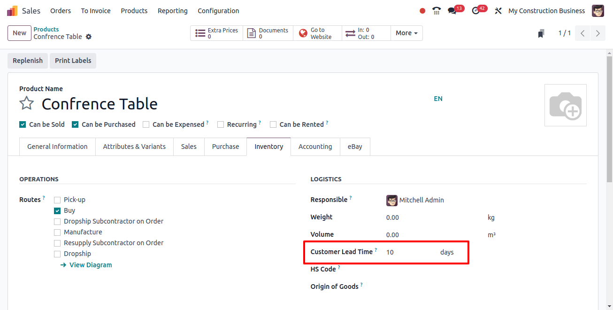
Task: Open the developer tools wrench icon
Action: [498, 11]
